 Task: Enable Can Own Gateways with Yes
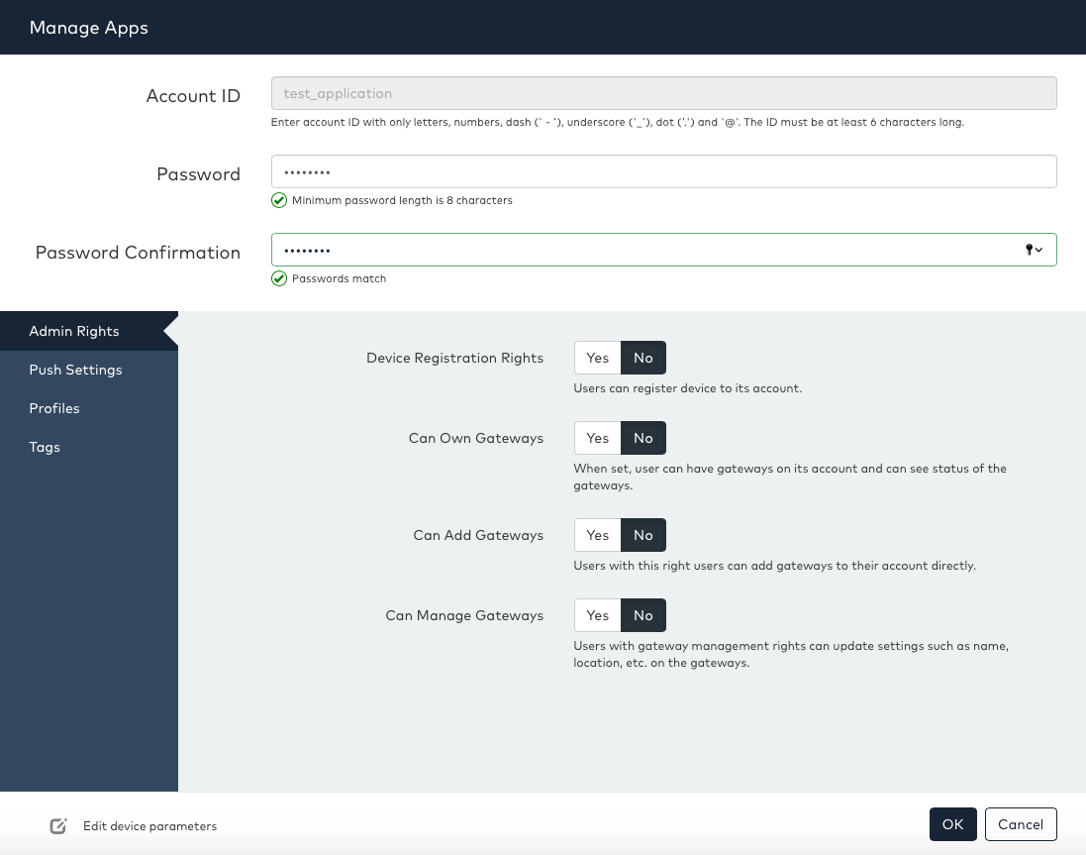pos(597,438)
